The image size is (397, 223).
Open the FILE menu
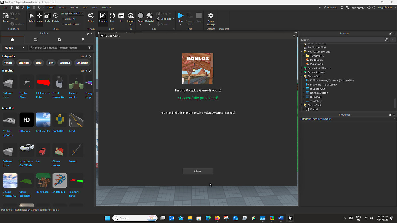(x=5, y=7)
